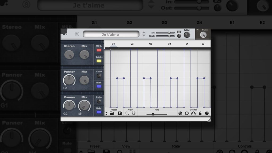Click the preset stepper arrows beside the name field
The width and height of the screenshot is (272, 153).
[144, 34]
